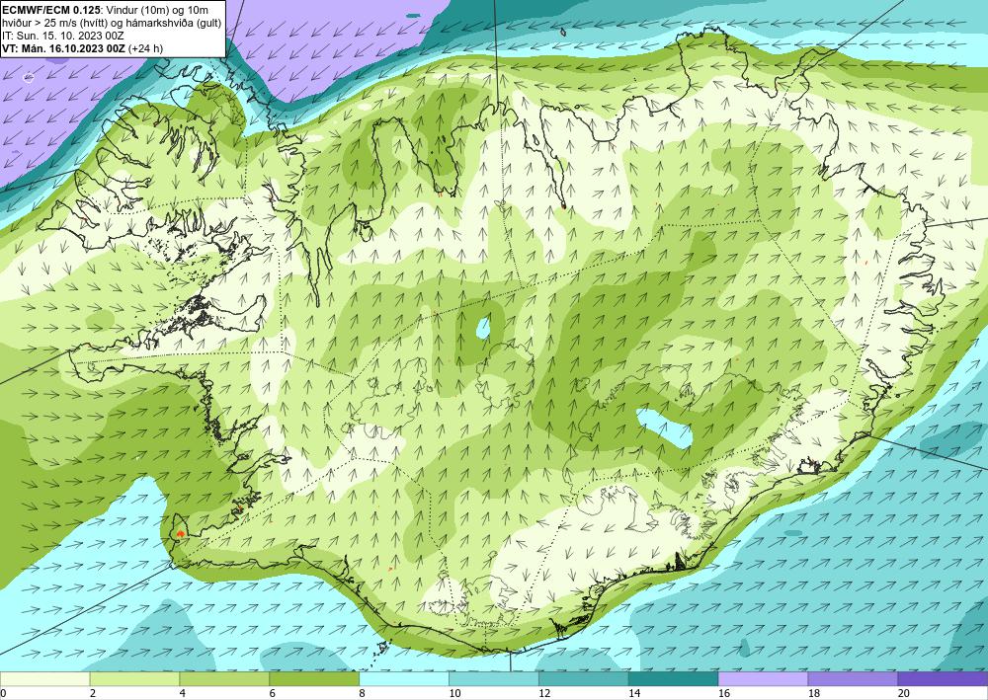Click the light green 2–4 m/s legend swatch
988x700 pixels.
pos(134,679)
